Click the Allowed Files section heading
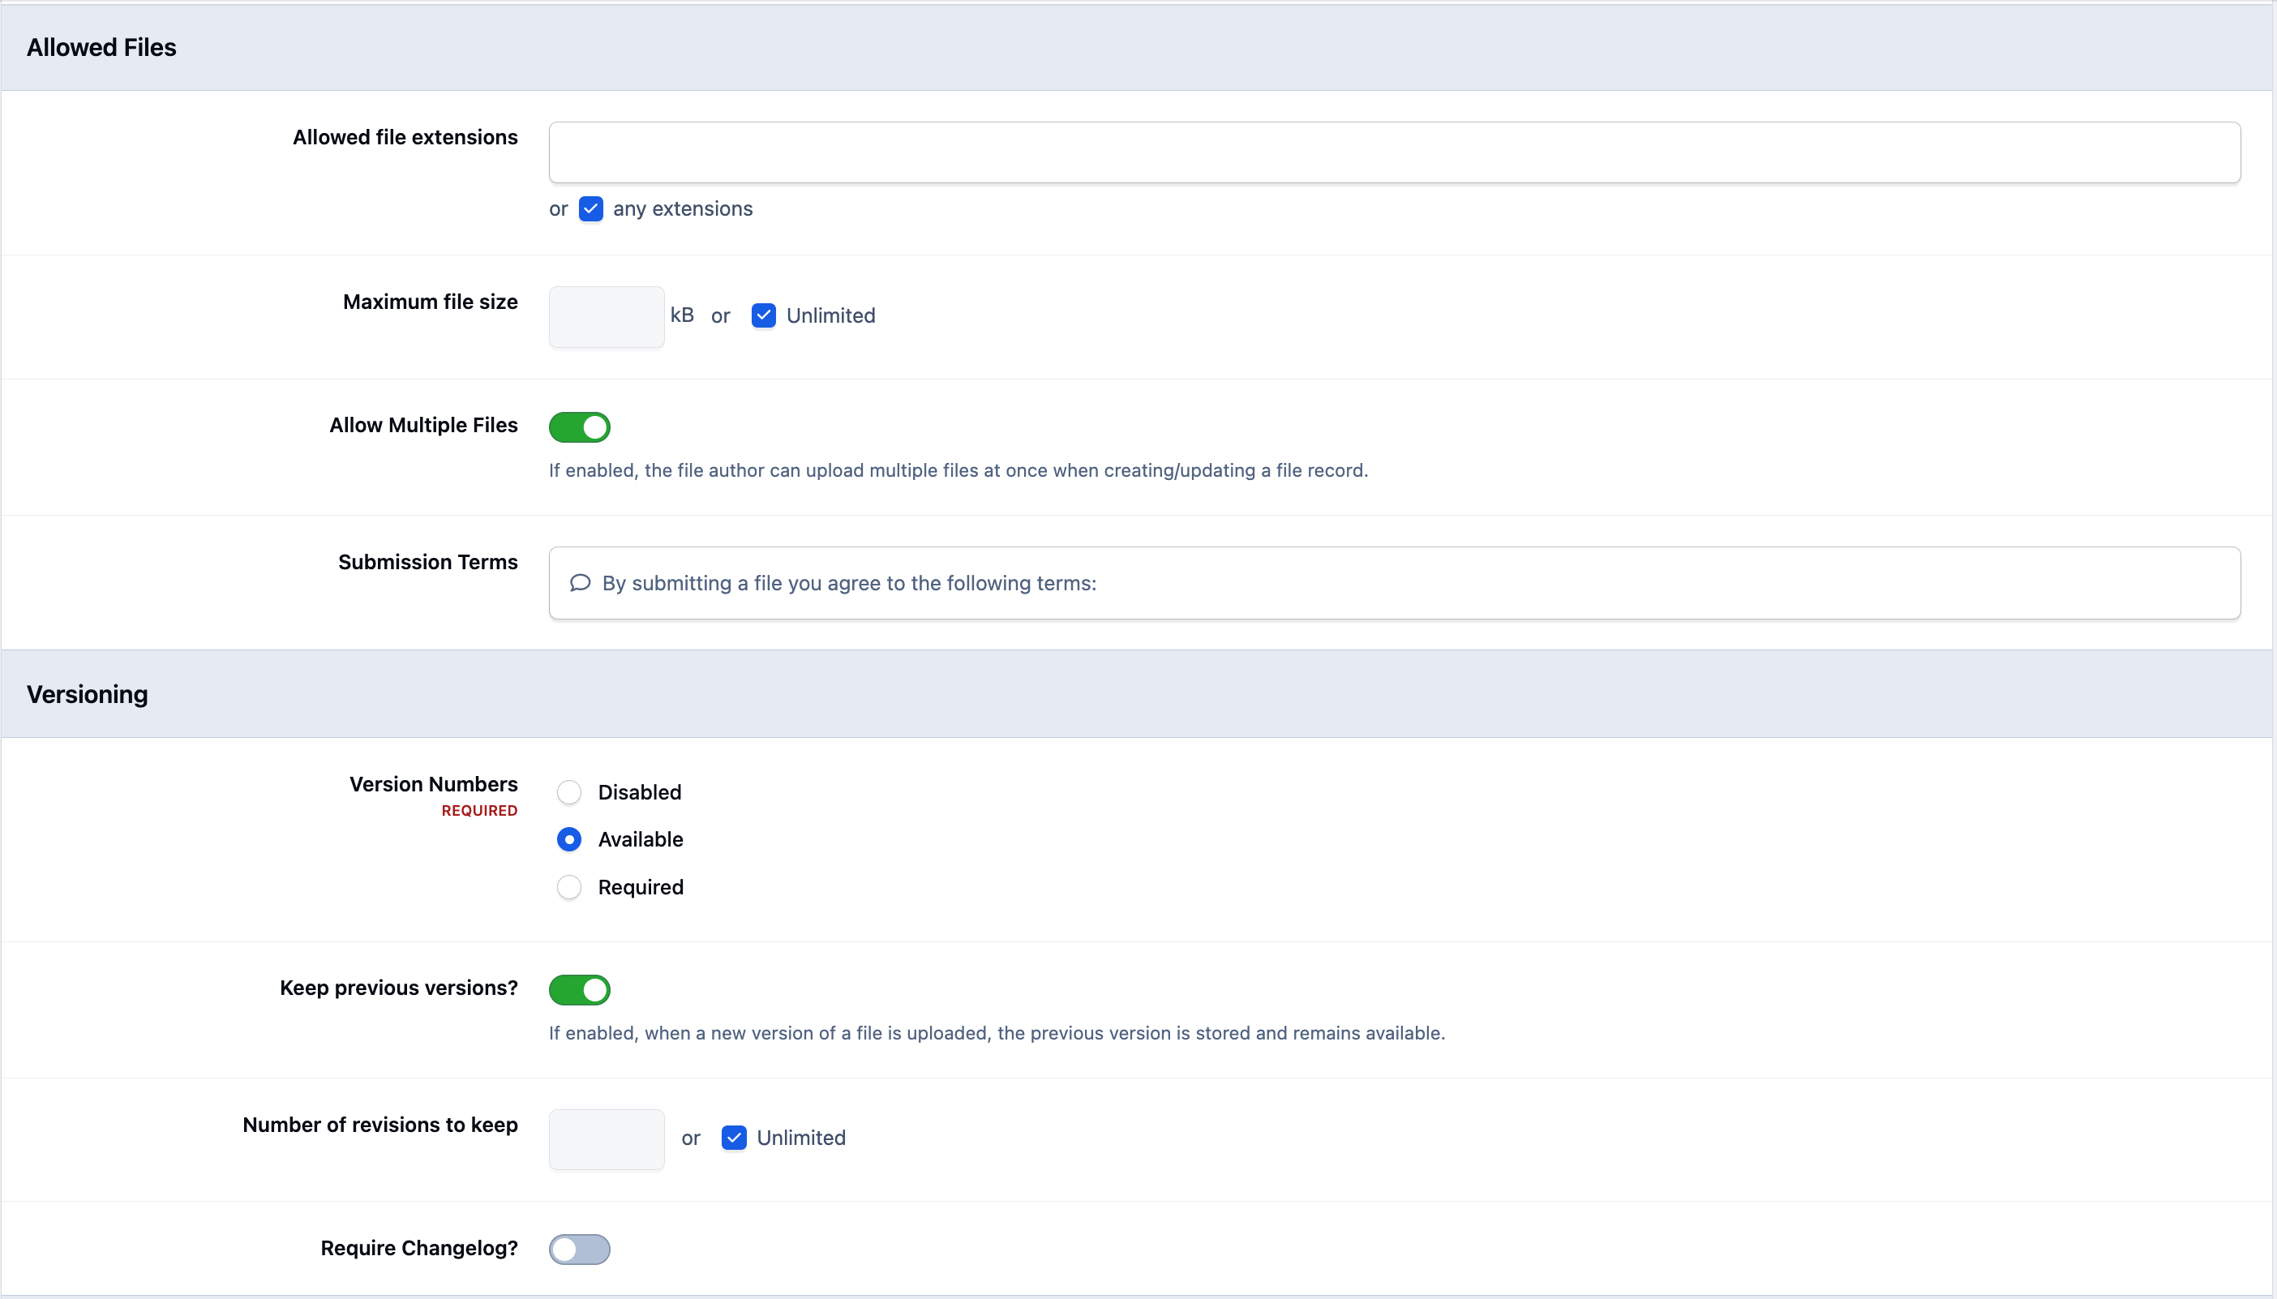Image resolution: width=2277 pixels, height=1299 pixels. (101, 47)
